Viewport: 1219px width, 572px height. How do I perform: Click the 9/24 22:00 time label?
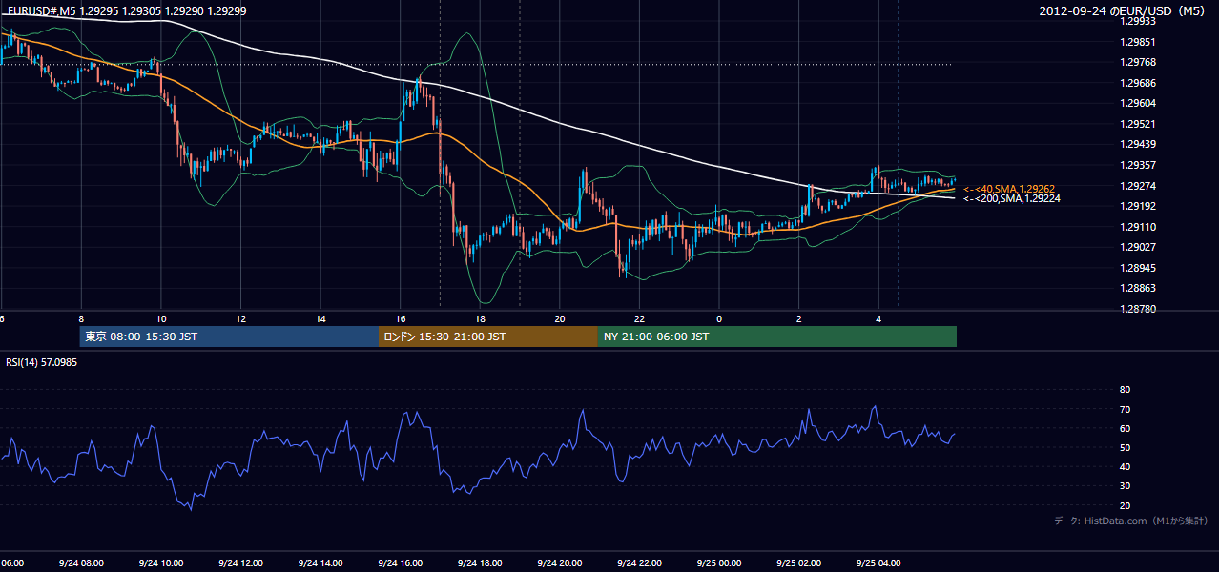coord(639,562)
